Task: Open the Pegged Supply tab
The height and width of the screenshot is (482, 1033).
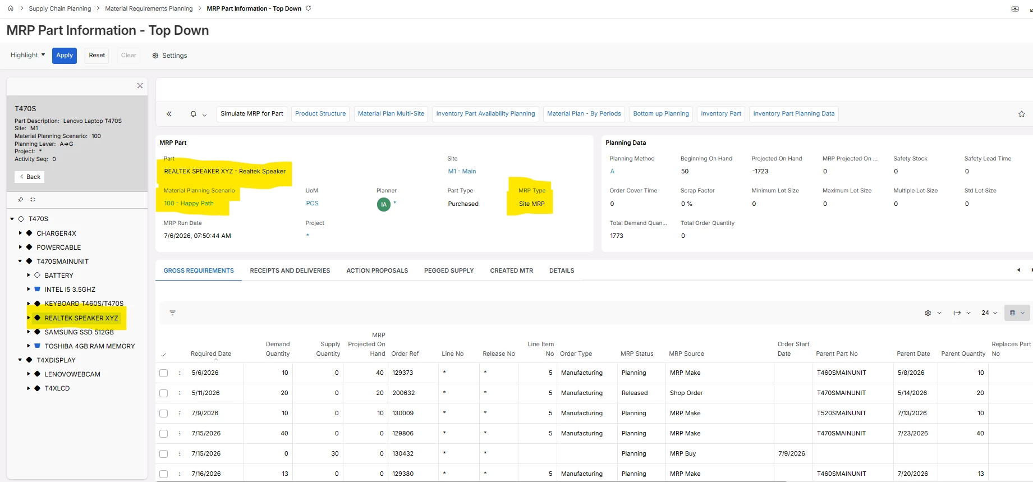Action: (449, 270)
